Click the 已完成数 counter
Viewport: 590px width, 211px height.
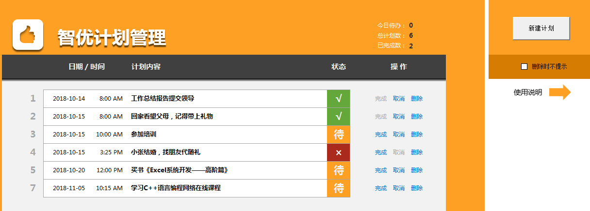395,46
